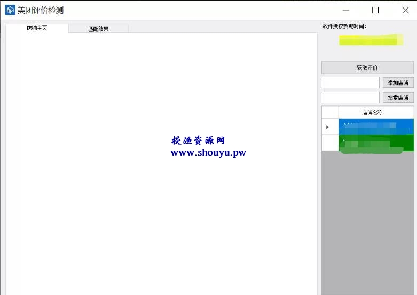Switch to the 店铺主页 tab
This screenshot has width=417, height=295.
(x=37, y=28)
